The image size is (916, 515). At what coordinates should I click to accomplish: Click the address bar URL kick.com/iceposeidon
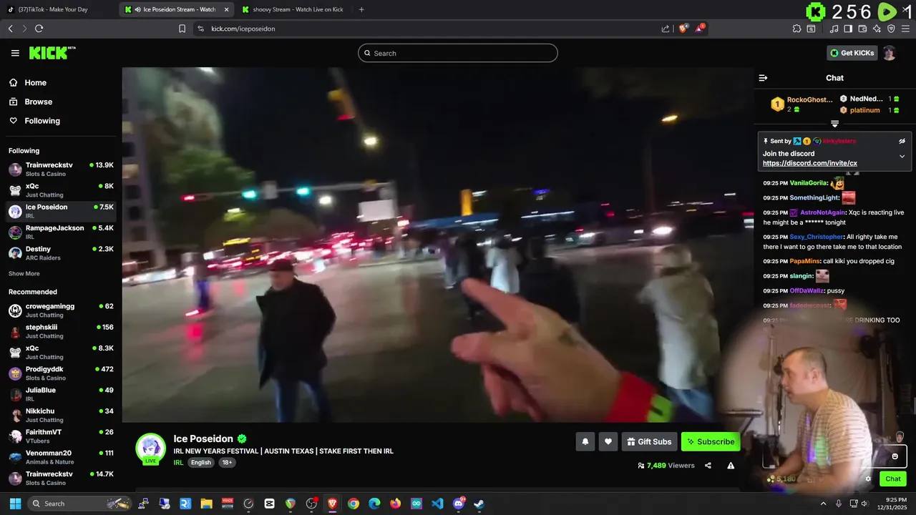[243, 29]
